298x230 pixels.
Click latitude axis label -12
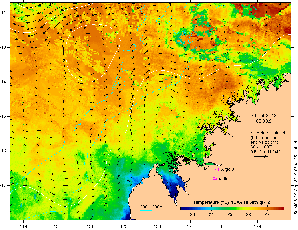point(3,13)
